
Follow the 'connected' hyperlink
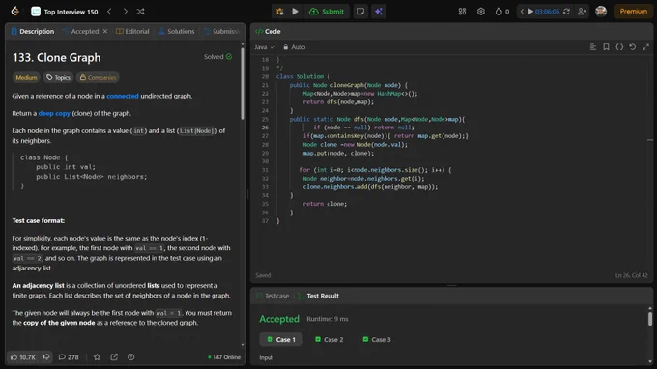[x=123, y=96]
